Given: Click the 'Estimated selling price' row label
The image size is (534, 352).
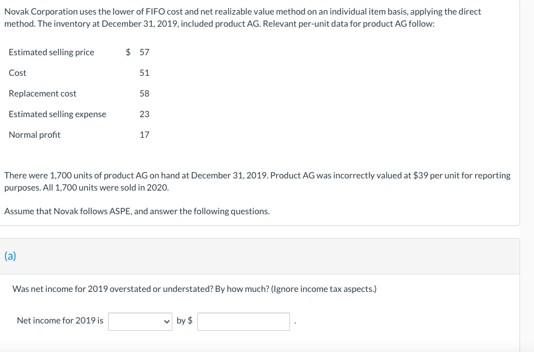Looking at the screenshot, I should 52,52.
